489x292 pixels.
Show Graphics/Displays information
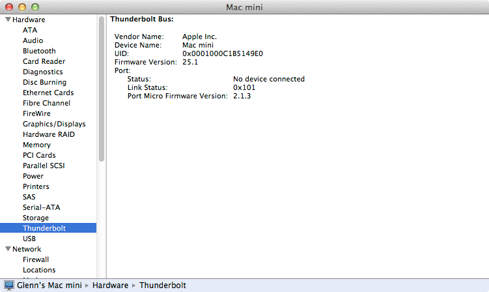click(54, 124)
